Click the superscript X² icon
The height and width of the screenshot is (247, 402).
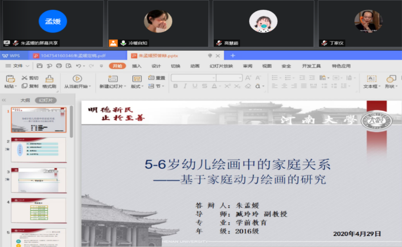click(227, 86)
